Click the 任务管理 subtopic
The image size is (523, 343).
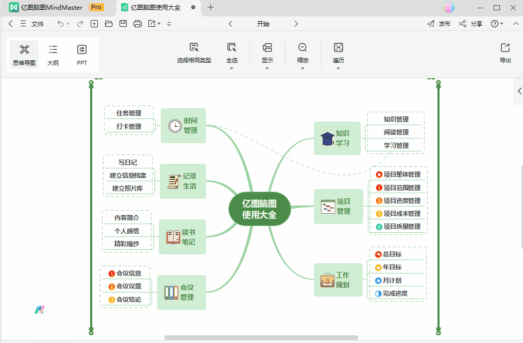pos(129,113)
